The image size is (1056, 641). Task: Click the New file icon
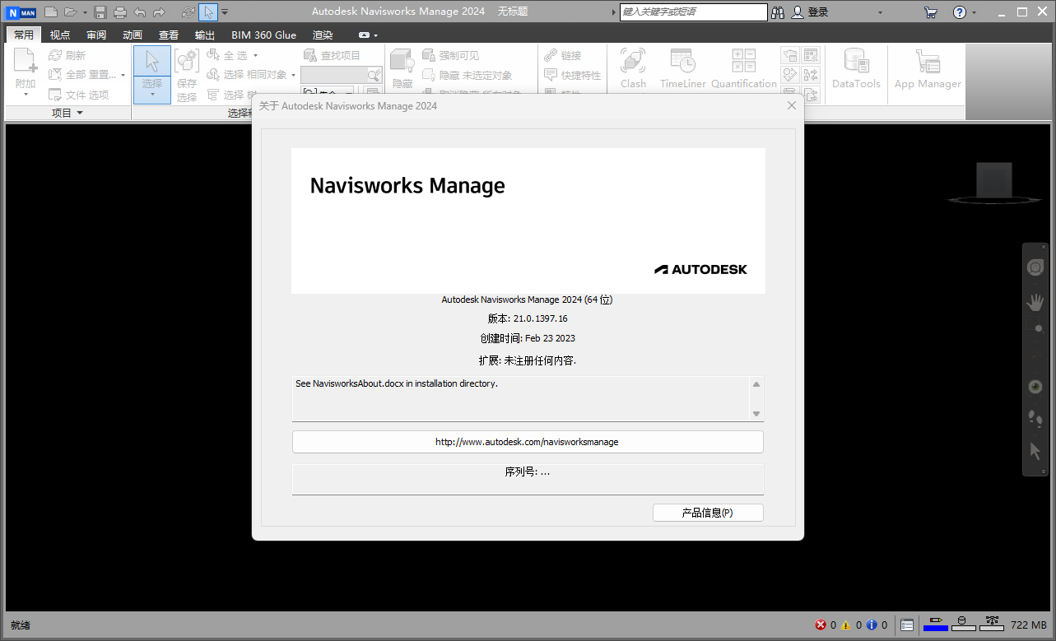51,12
